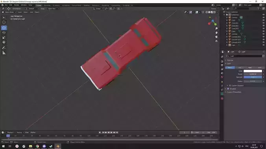Click the viewport pan hand icon

click(x=216, y=33)
